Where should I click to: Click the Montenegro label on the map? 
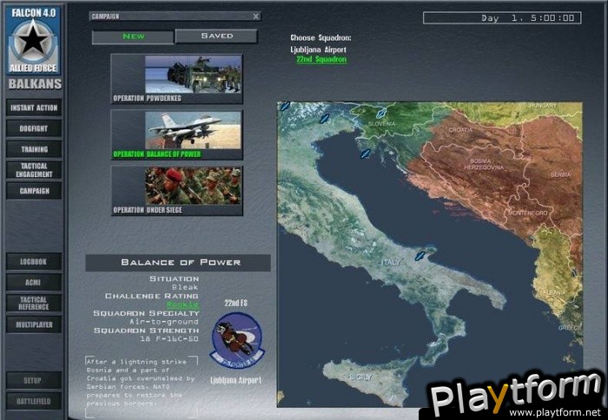tap(528, 213)
